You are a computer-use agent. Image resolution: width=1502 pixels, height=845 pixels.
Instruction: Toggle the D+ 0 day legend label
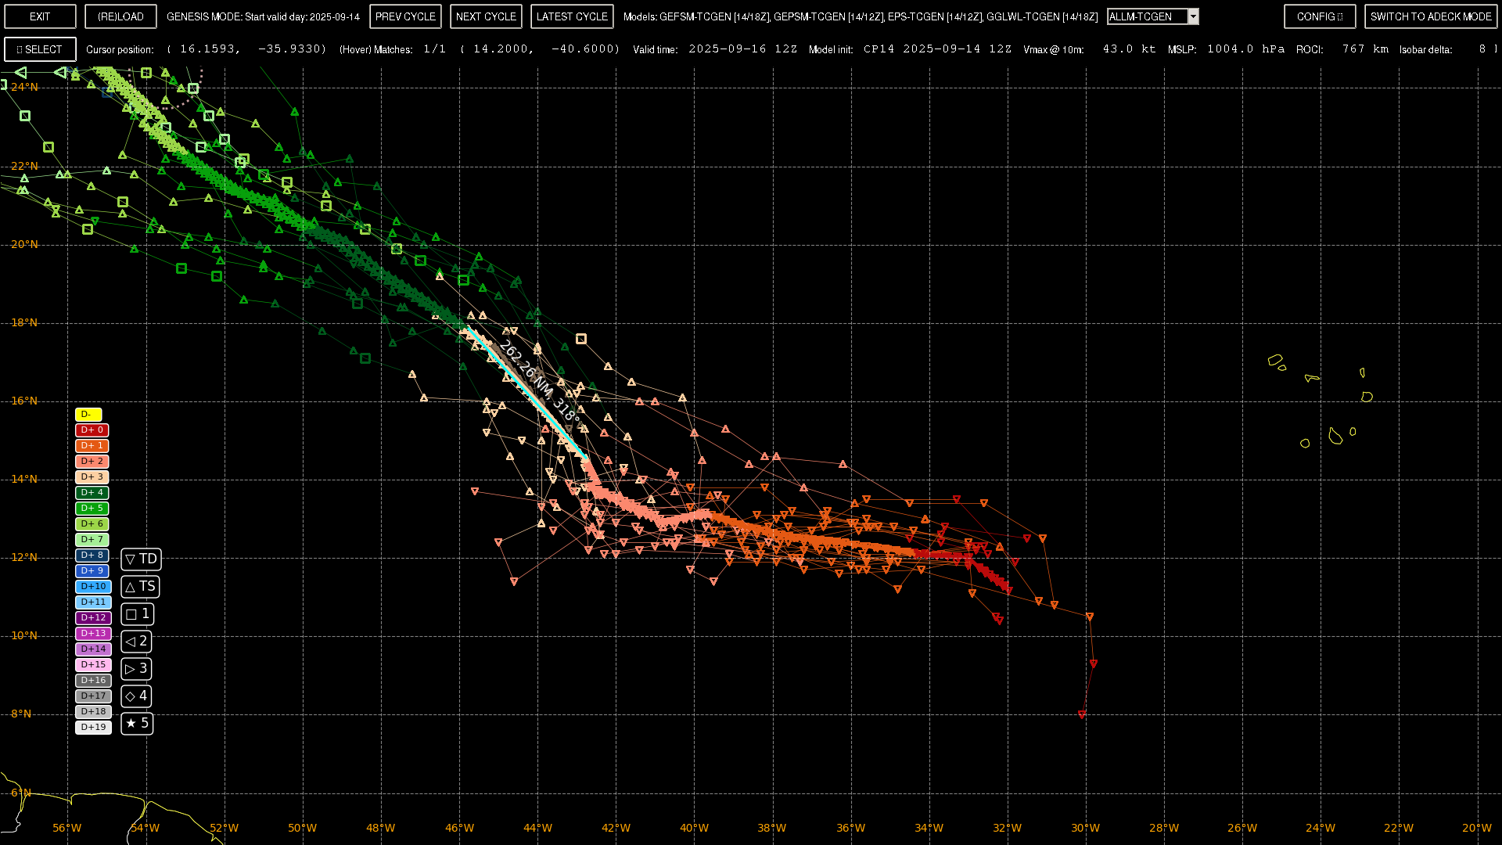92,430
